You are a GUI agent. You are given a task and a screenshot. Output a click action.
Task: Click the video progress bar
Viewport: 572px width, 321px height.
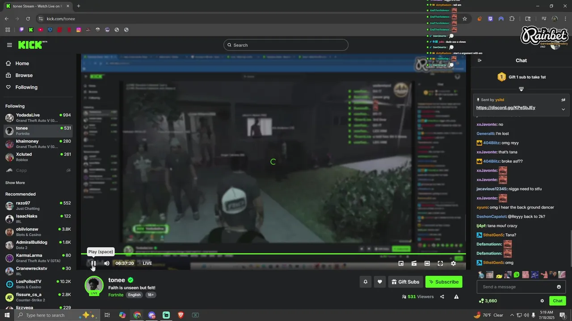click(x=273, y=254)
